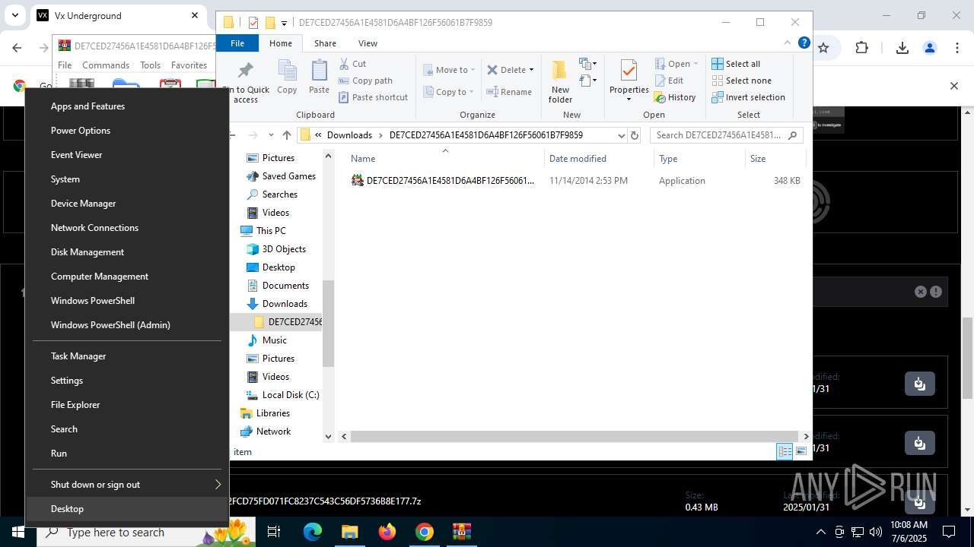The width and height of the screenshot is (974, 547).
Task: Expand the Open button dropdown
Action: (x=695, y=64)
